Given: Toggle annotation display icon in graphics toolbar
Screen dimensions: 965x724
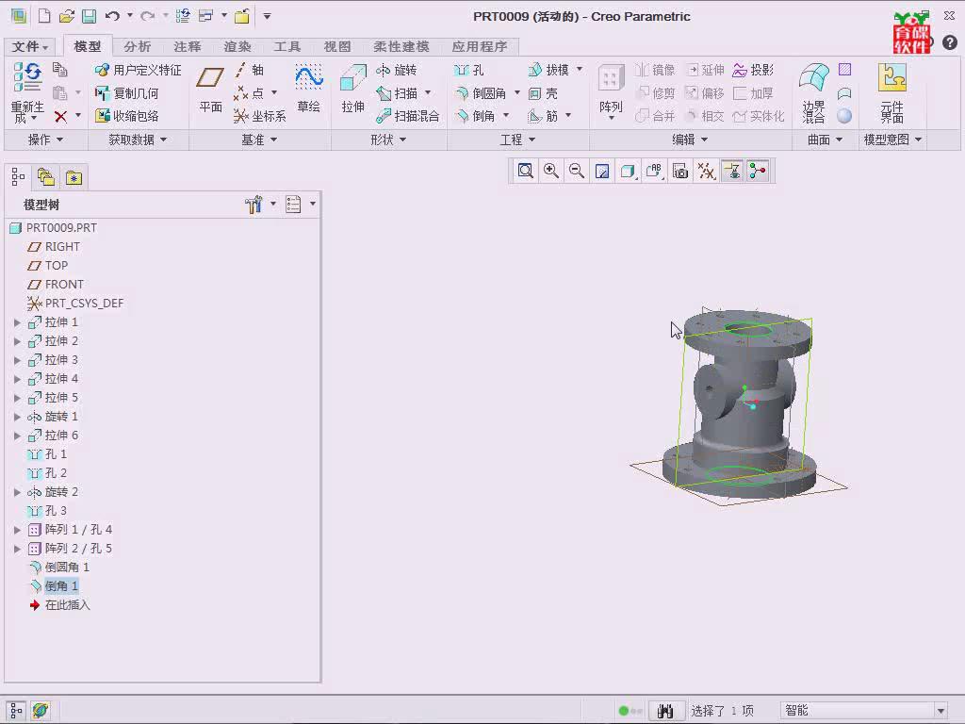Looking at the screenshot, I should click(x=731, y=171).
